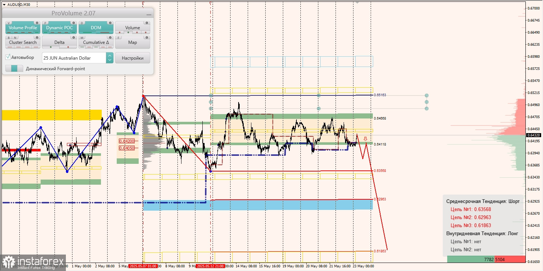Viewport: 543px width, 271px height.
Task: Click the red down arrow forecast marker
Action: tap(365, 139)
